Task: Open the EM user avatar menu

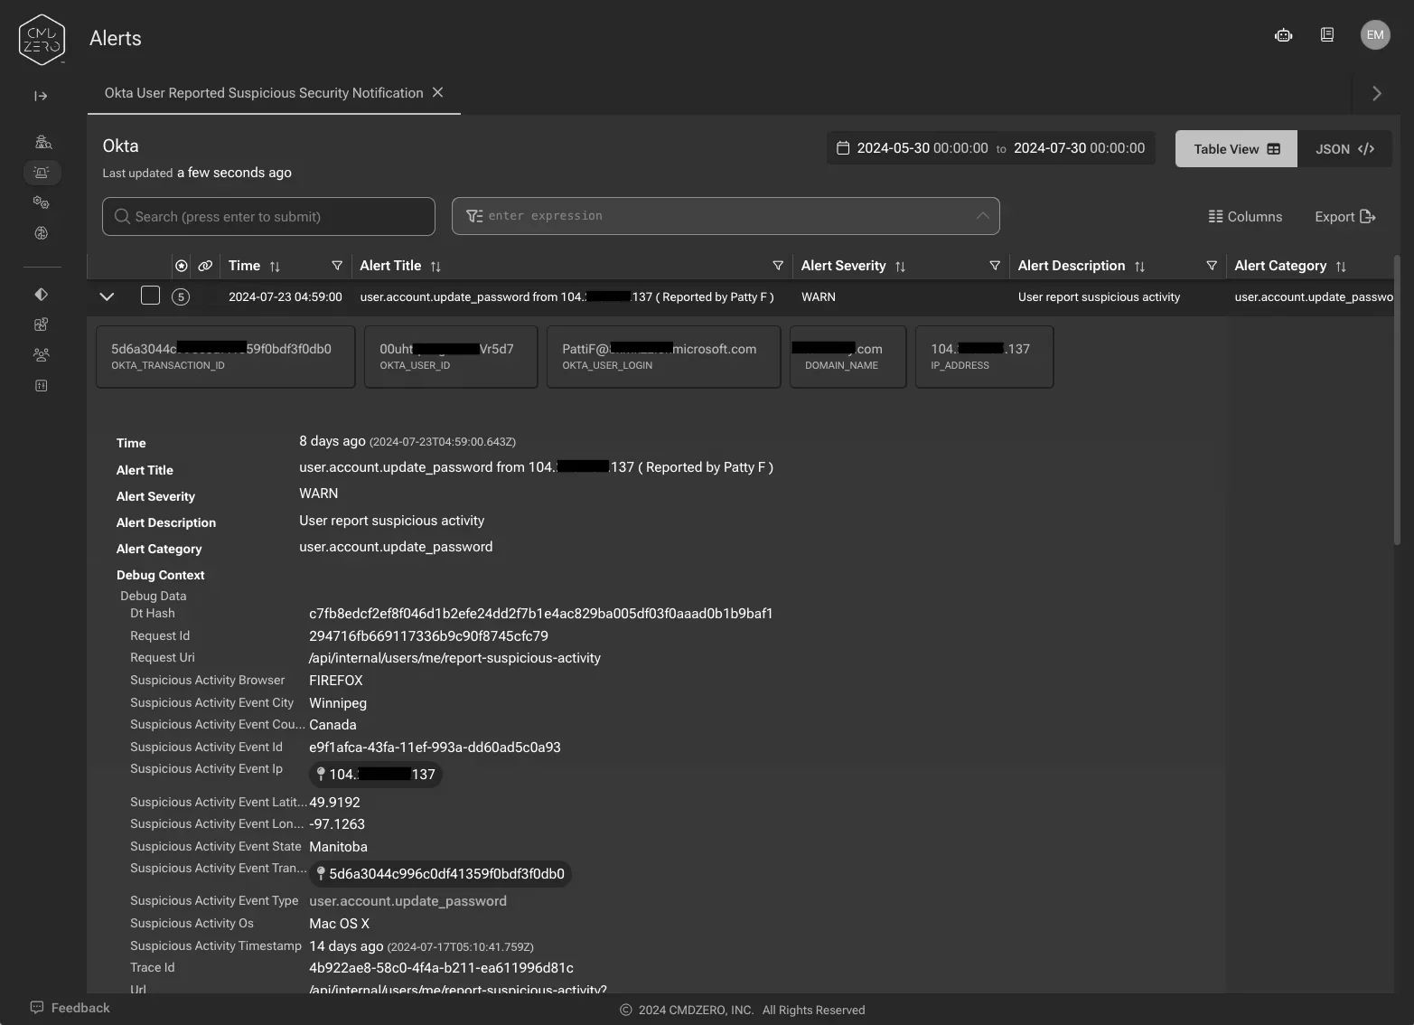Action: click(x=1375, y=35)
